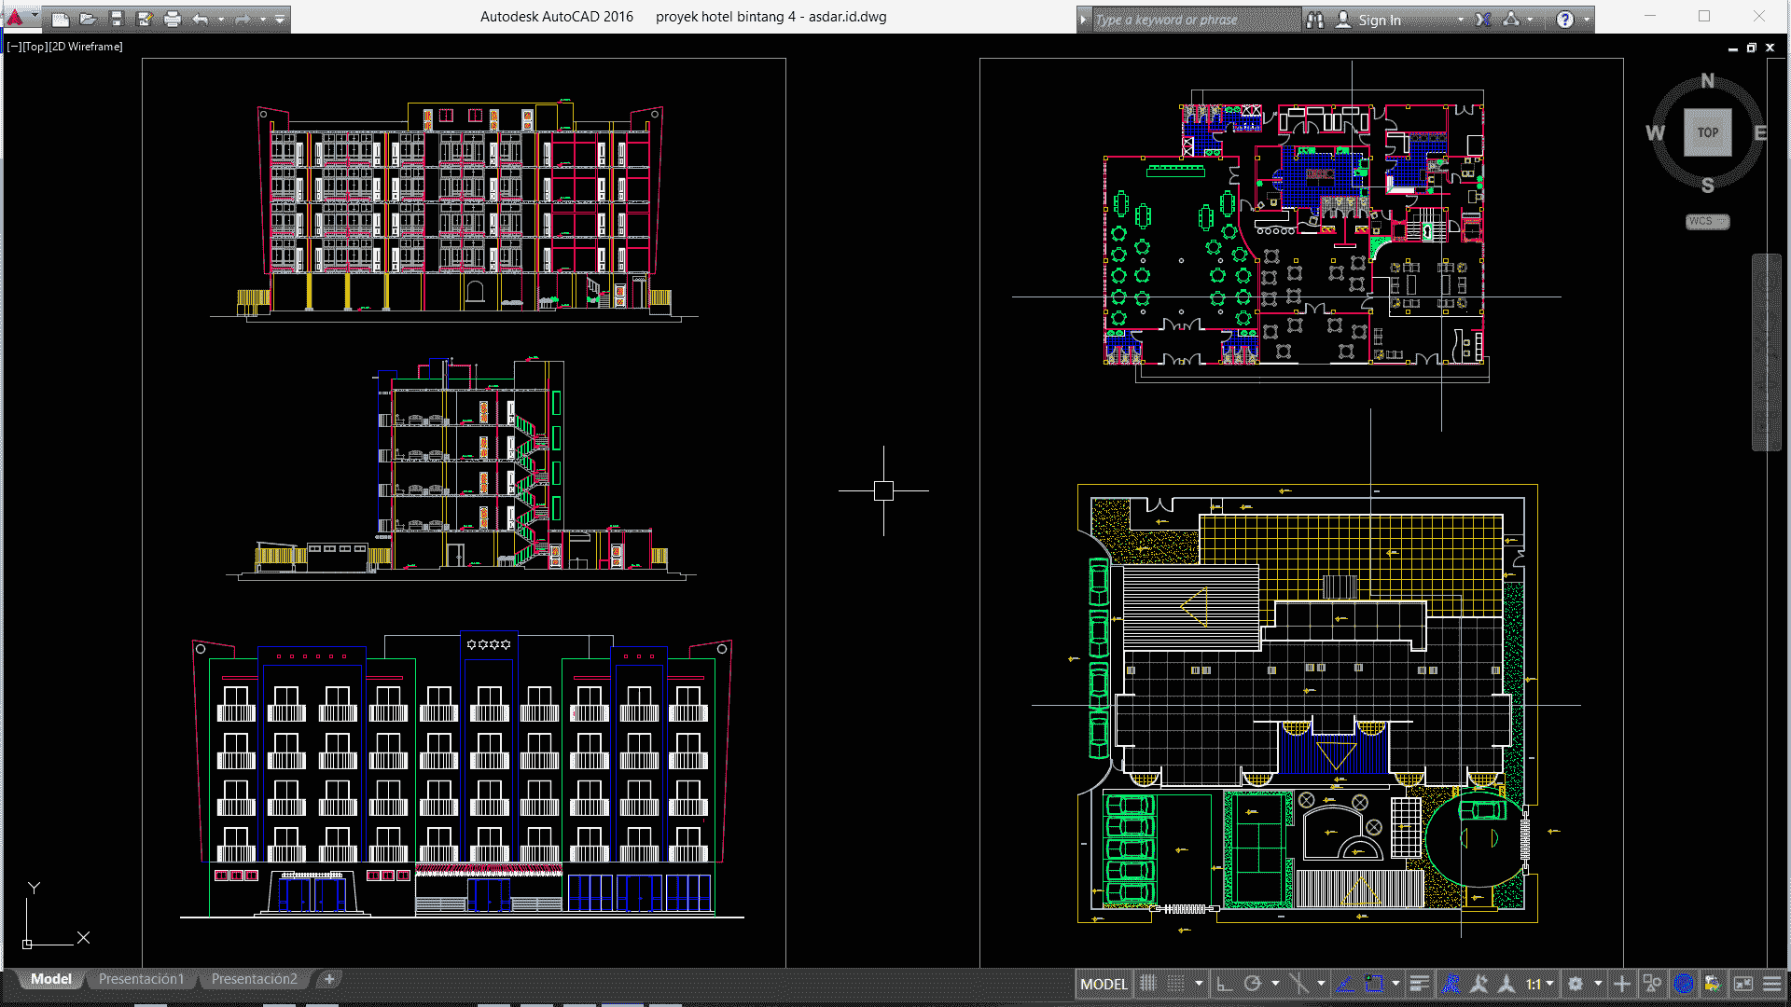Click the Redo arrow icon
The height and width of the screenshot is (1007, 1791).
coord(243,19)
